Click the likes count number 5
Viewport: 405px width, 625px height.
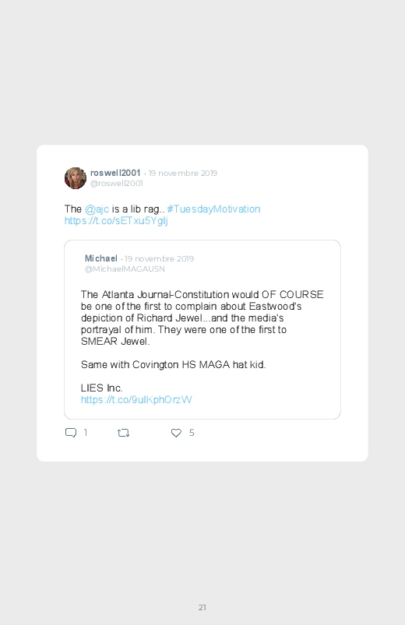(192, 433)
